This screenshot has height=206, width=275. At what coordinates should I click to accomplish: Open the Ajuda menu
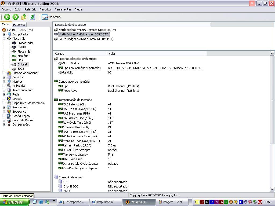(x=78, y=9)
